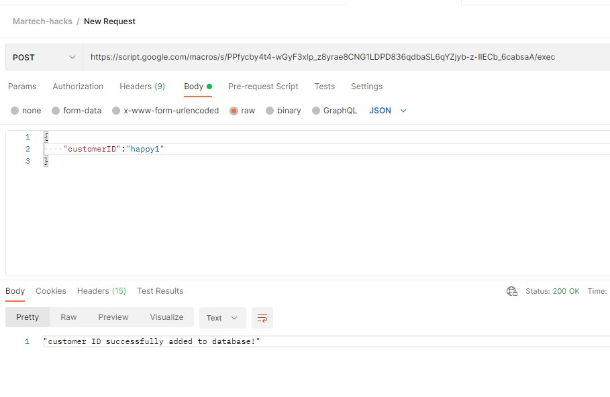Click the request URL input field

pos(346,57)
